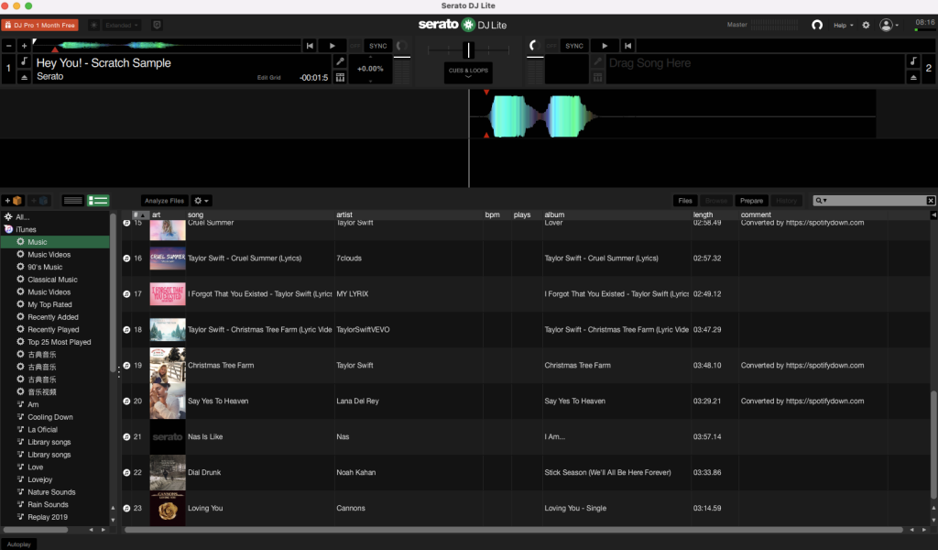Enable SYNC on deck 2

(574, 46)
